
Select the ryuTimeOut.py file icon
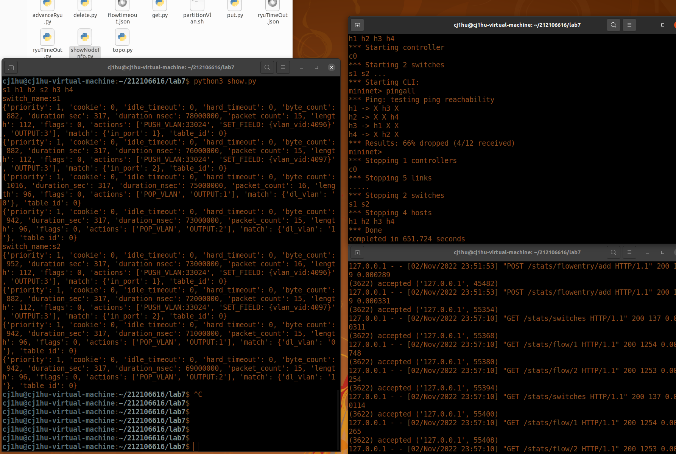[x=47, y=37]
